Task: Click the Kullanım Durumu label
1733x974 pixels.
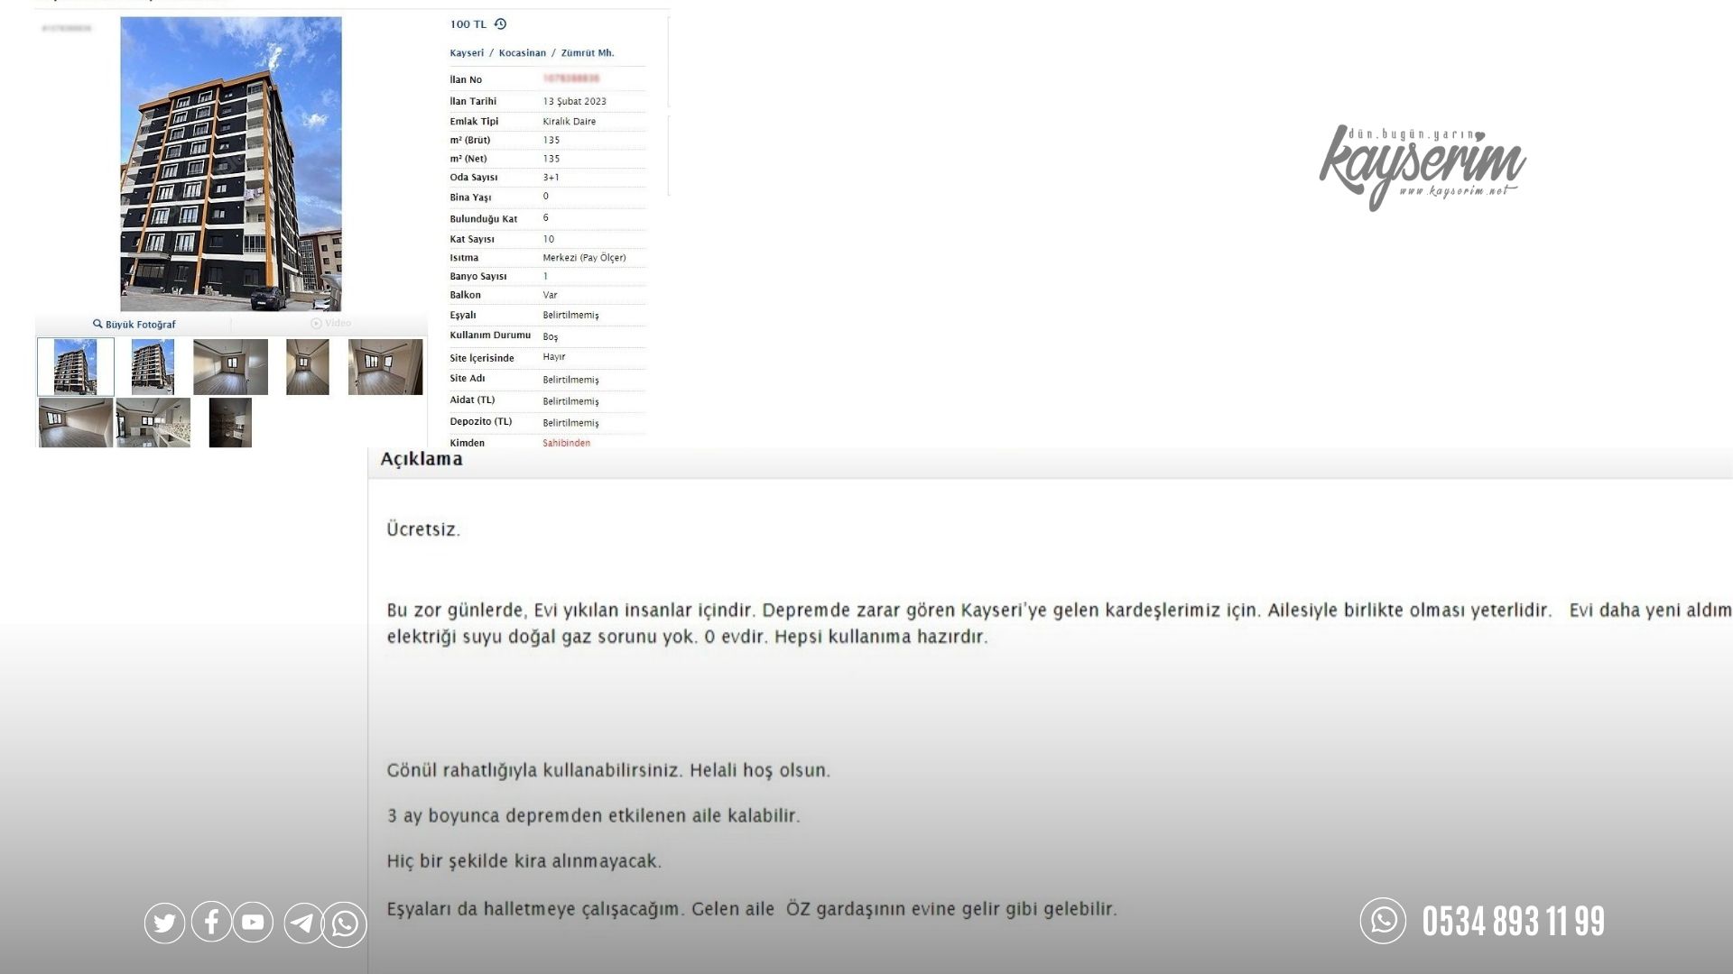Action: pos(490,335)
